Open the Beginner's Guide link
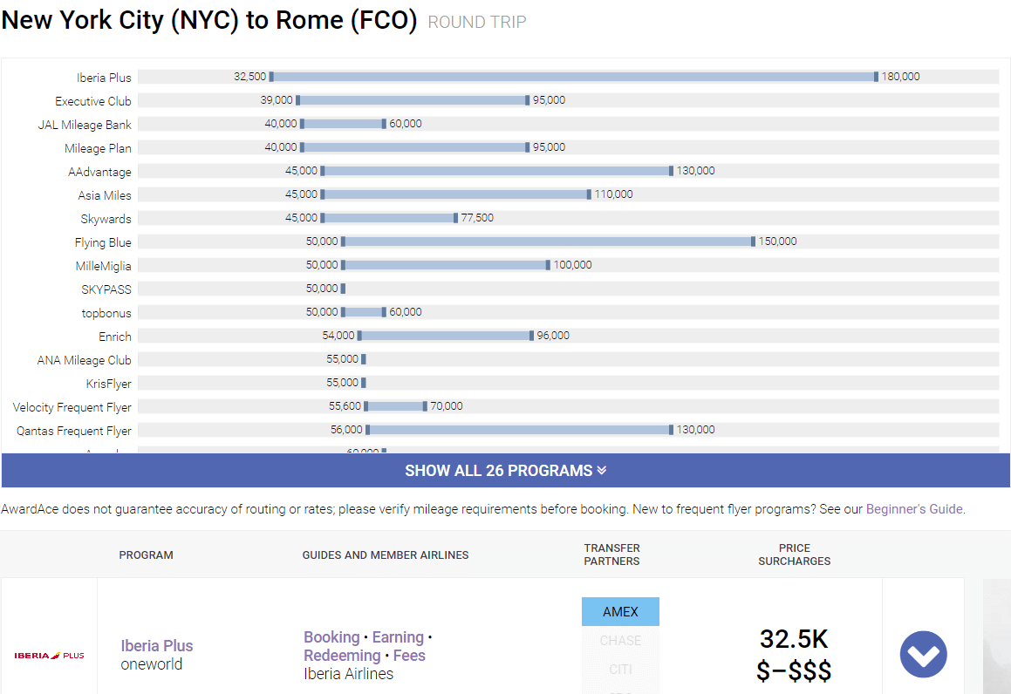Image resolution: width=1011 pixels, height=694 pixels. [x=914, y=509]
